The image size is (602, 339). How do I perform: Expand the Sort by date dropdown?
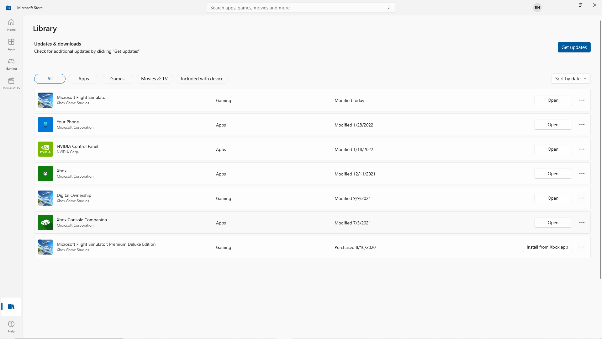coord(571,78)
